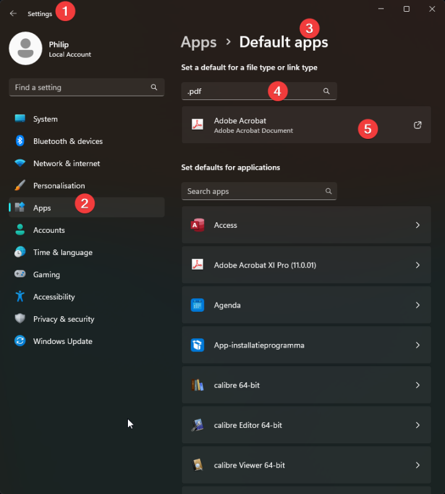This screenshot has height=494, width=445.
Task: Go to Apps breadcrumb link
Action: click(198, 42)
